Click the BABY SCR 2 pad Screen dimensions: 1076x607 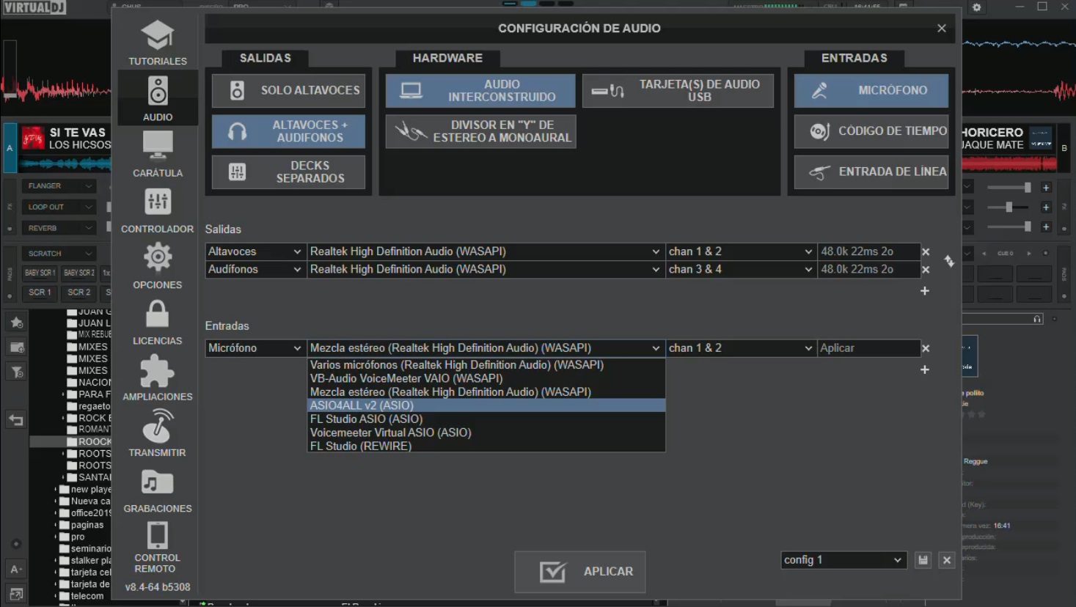point(79,273)
